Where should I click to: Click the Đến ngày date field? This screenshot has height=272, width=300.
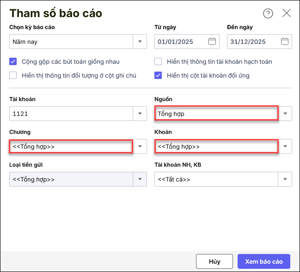click(252, 42)
